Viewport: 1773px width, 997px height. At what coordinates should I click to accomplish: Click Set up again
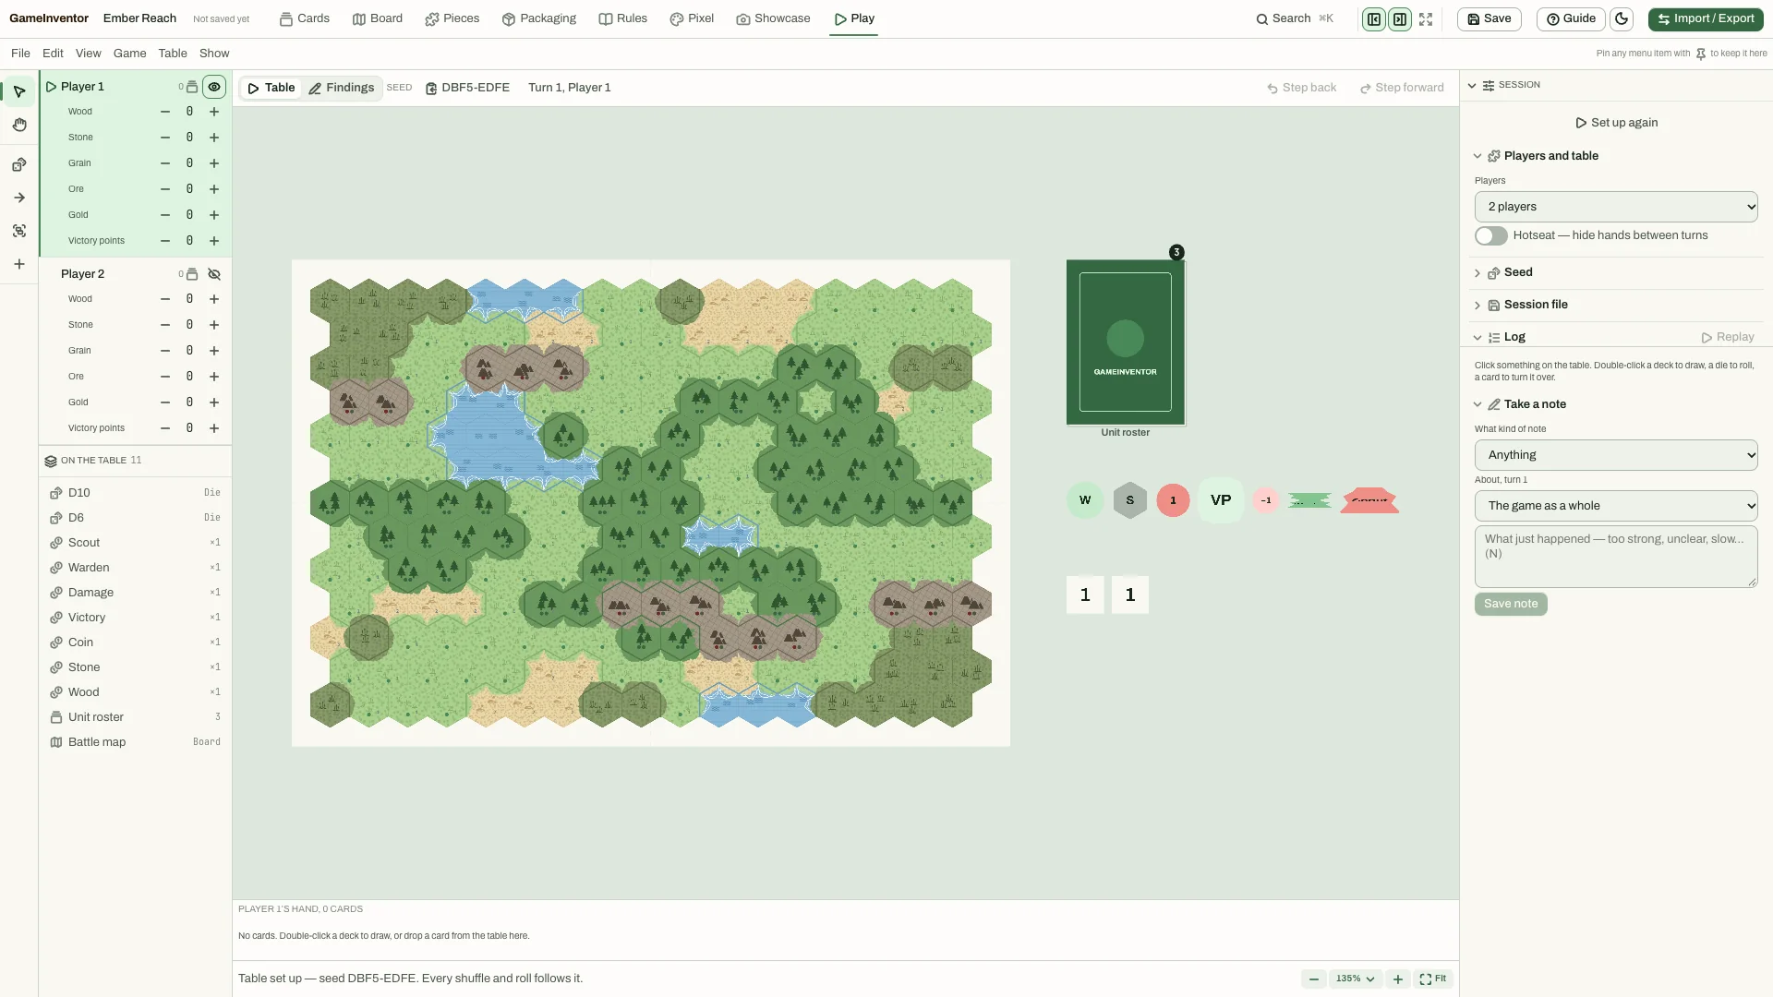tap(1616, 123)
